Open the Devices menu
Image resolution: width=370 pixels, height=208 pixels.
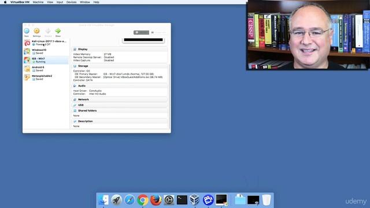71,2
